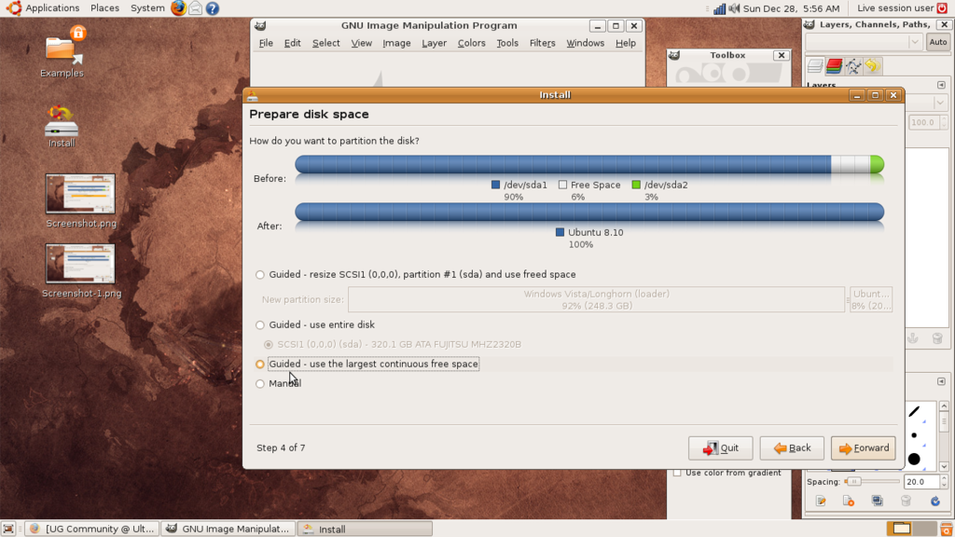Switch to the Channels tab icon

tap(835, 66)
